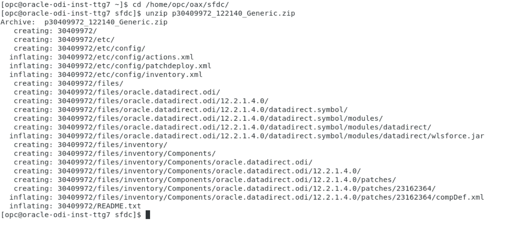Click the unzip p30409972_122140_Generic.zip command
518x229 pixels.
coord(220,13)
